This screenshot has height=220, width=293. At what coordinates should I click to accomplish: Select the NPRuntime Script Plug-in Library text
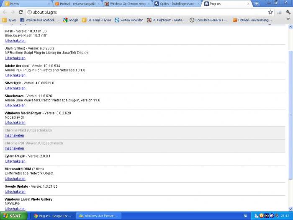46,53
